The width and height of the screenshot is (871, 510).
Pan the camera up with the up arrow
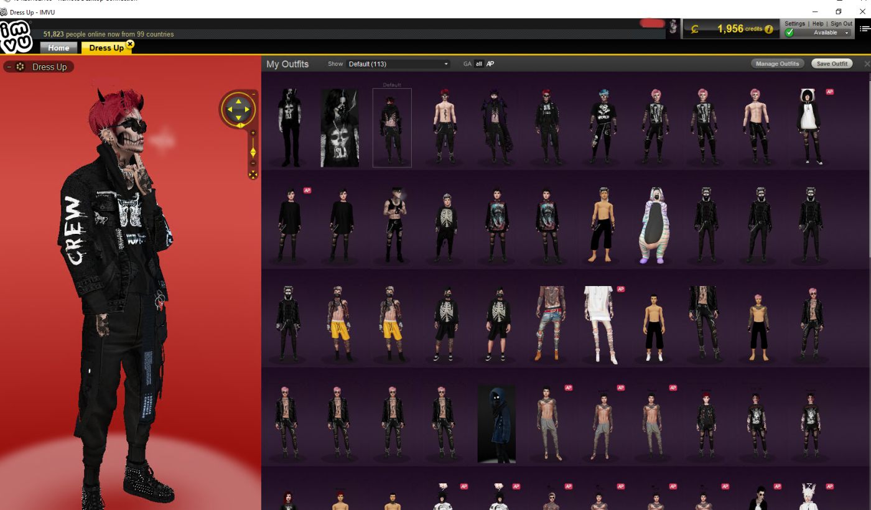point(238,101)
